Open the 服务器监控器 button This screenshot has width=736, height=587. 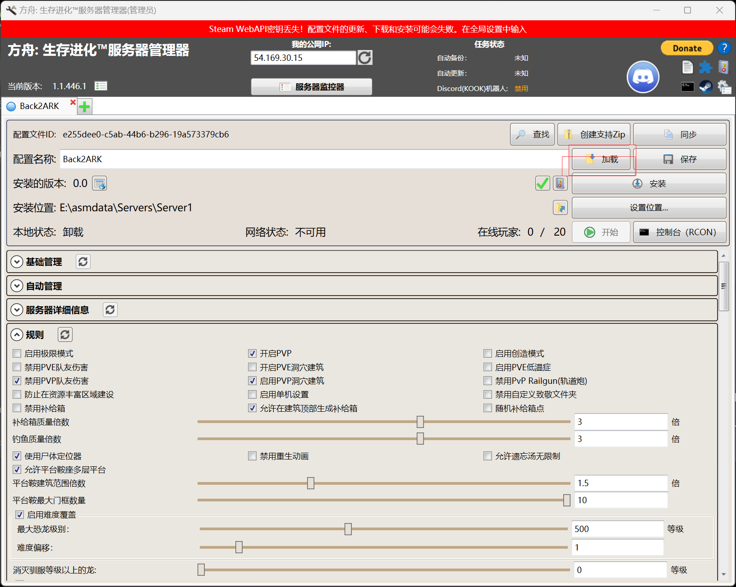[x=312, y=87]
